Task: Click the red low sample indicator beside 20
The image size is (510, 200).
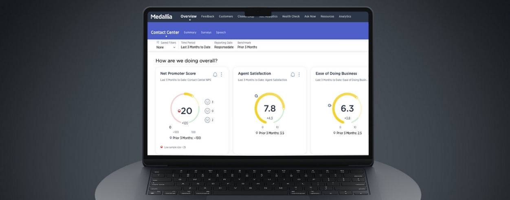Action: [179, 111]
